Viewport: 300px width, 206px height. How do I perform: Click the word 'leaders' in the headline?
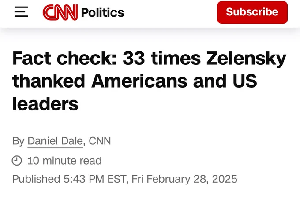coord(45,104)
